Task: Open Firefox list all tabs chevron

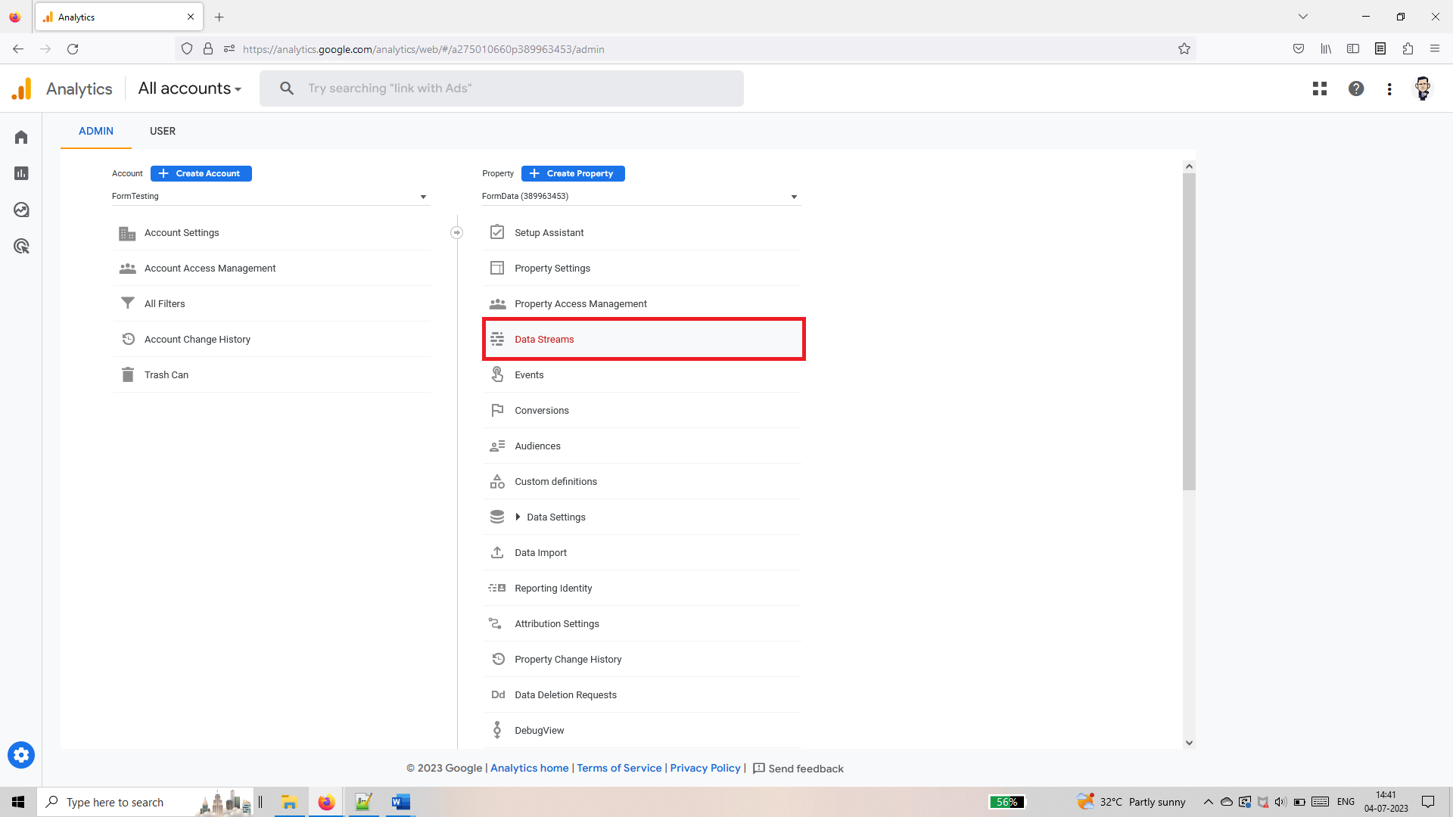Action: [x=1303, y=17]
